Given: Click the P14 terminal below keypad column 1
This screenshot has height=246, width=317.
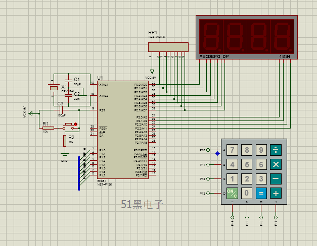Looking at the screenshot, I should click(232, 217).
